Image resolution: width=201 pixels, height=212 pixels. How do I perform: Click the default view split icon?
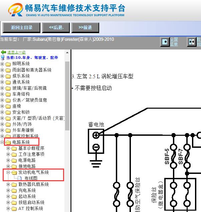[192, 42]
